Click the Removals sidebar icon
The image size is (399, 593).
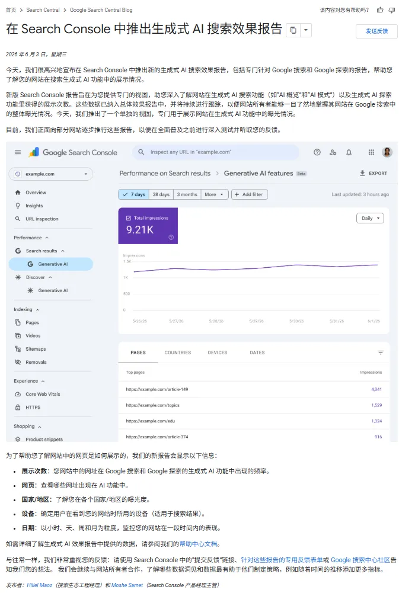(x=18, y=363)
